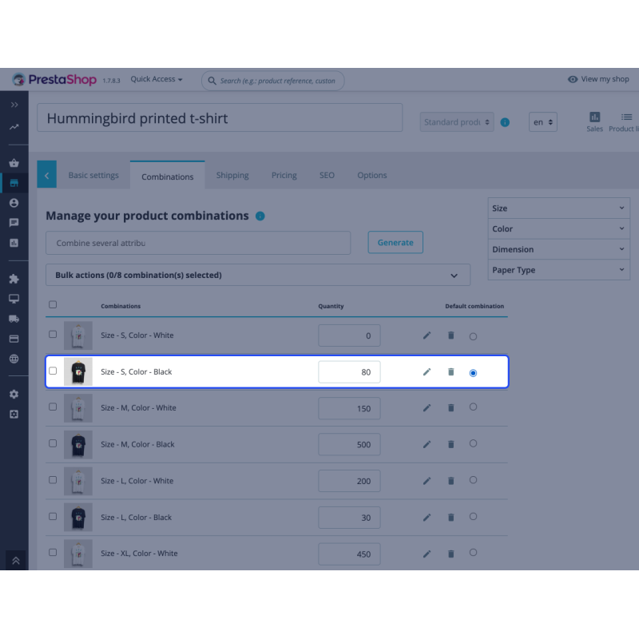The width and height of the screenshot is (639, 639).
Task: Click the Generate button
Action: coord(395,243)
